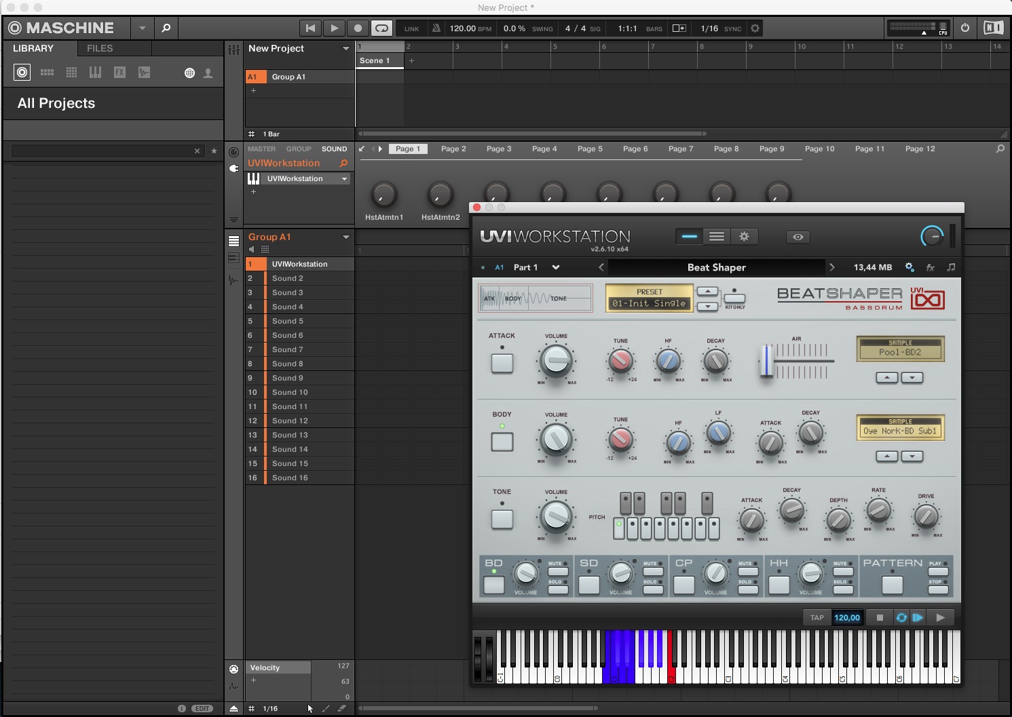Click the stop button in UVI transport

tap(880, 617)
